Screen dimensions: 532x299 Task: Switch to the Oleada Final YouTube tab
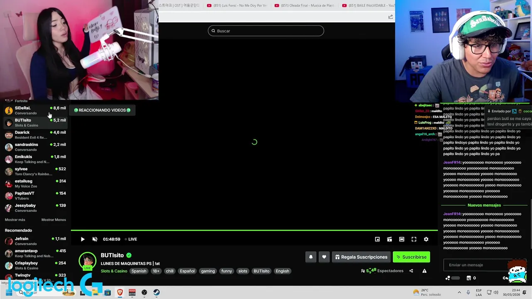pyautogui.click(x=305, y=5)
